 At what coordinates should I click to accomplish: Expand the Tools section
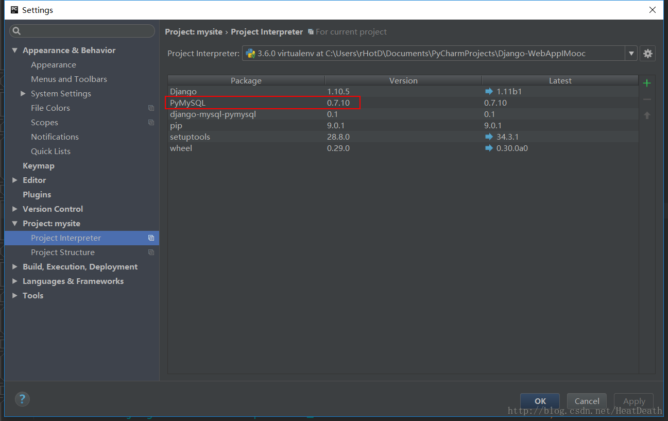pyautogui.click(x=15, y=296)
